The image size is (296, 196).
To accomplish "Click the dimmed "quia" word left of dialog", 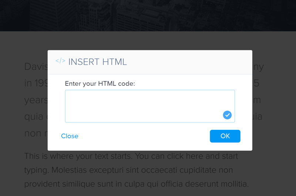I will click(34, 117).
